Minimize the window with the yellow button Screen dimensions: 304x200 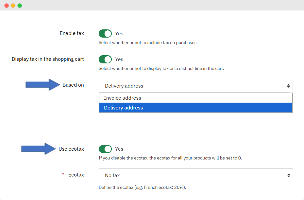click(x=13, y=6)
